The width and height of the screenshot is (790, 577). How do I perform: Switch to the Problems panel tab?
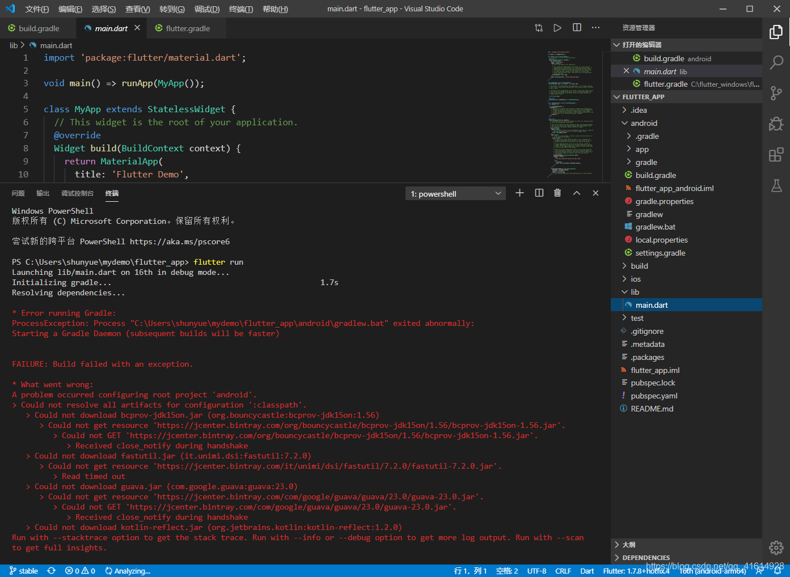(18, 193)
